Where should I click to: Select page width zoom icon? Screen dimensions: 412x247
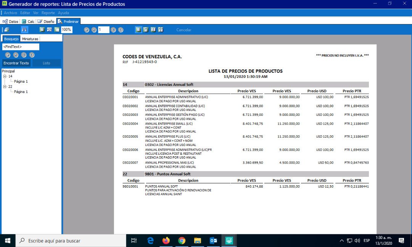click(49, 30)
